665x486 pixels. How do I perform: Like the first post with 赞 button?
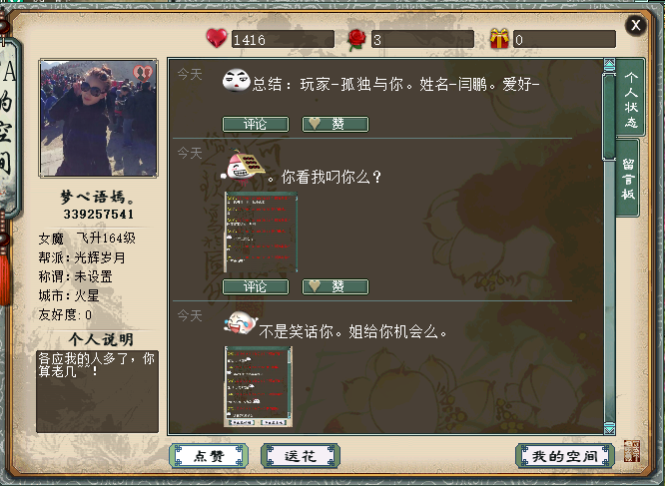pos(335,124)
